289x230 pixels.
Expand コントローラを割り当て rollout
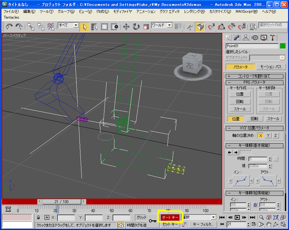(254, 76)
